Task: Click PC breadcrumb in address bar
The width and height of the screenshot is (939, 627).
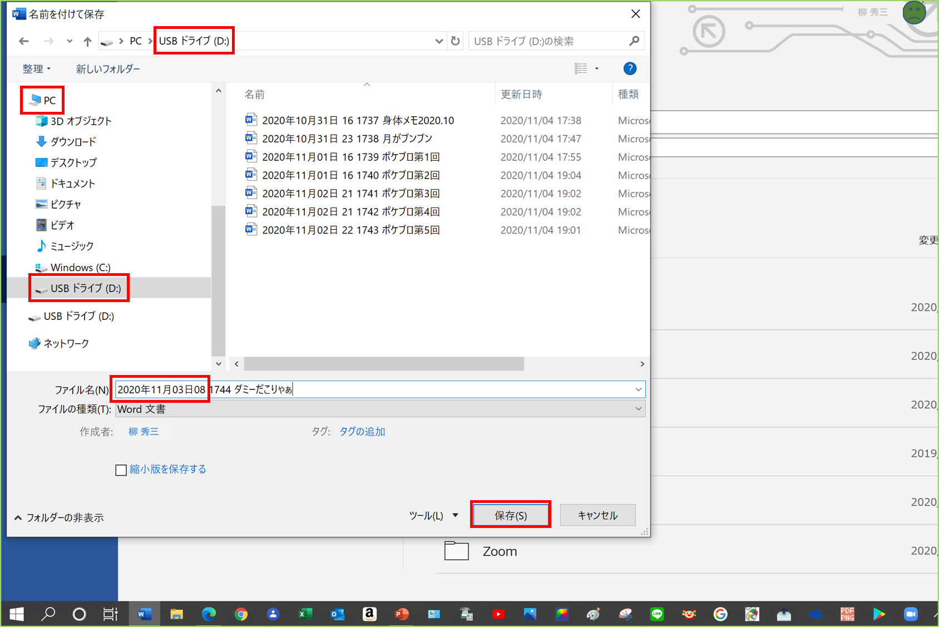Action: pos(136,41)
